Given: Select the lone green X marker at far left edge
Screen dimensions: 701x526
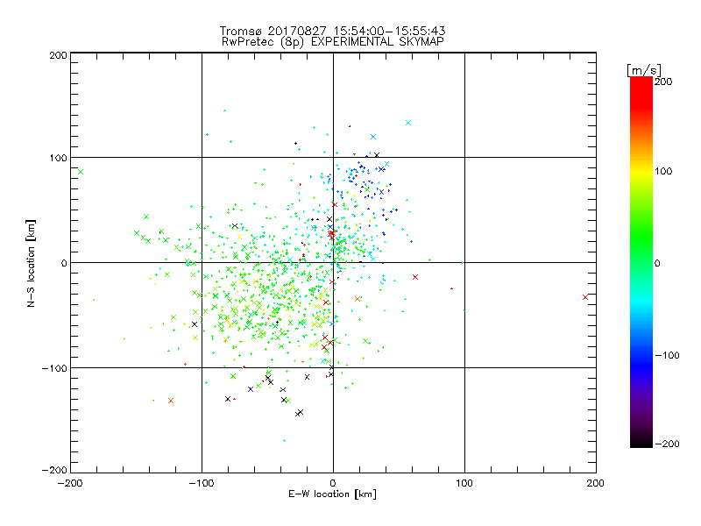Looking at the screenshot, I should pyautogui.click(x=81, y=172).
